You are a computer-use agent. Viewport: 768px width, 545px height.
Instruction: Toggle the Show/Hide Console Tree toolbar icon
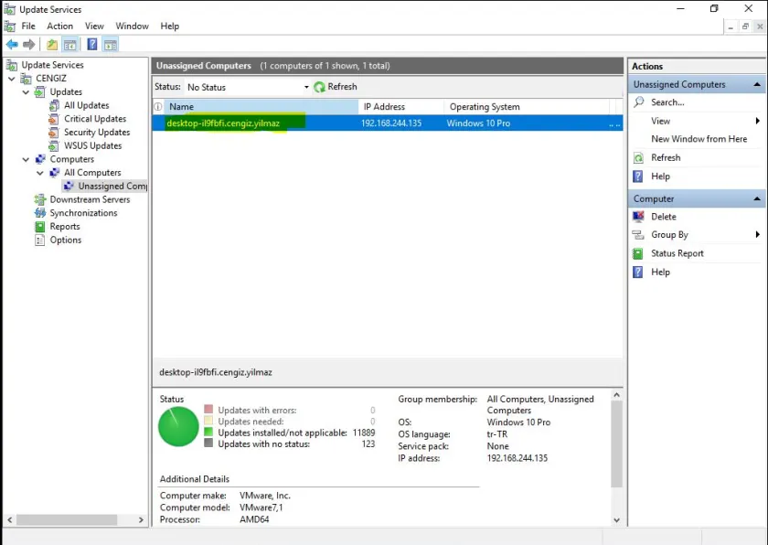point(69,45)
